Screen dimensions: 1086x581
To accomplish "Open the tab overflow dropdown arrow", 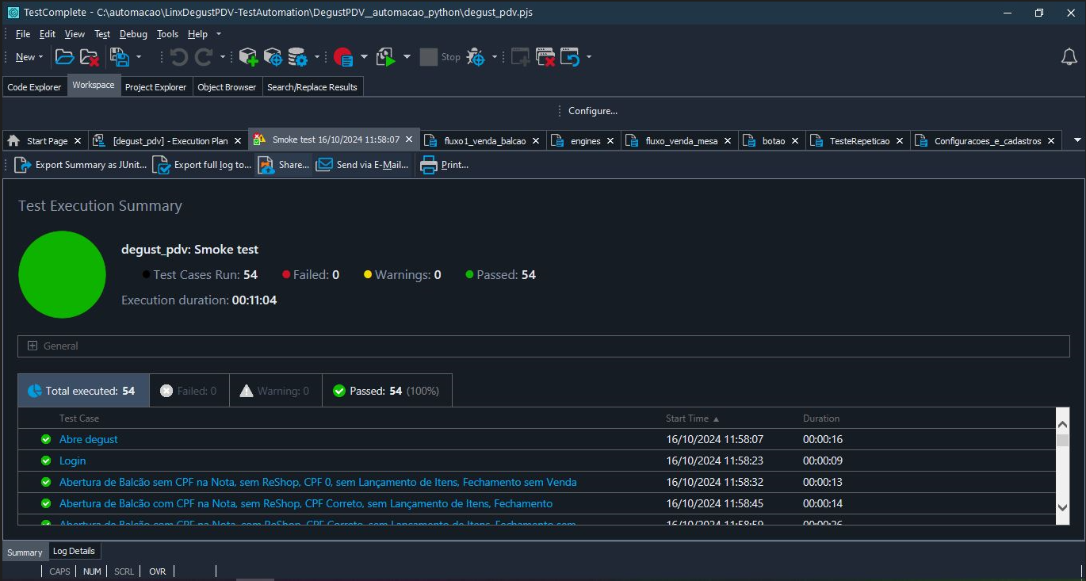I will (x=1076, y=140).
